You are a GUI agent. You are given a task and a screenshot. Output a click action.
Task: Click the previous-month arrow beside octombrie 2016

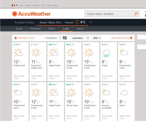(x=15, y=38)
